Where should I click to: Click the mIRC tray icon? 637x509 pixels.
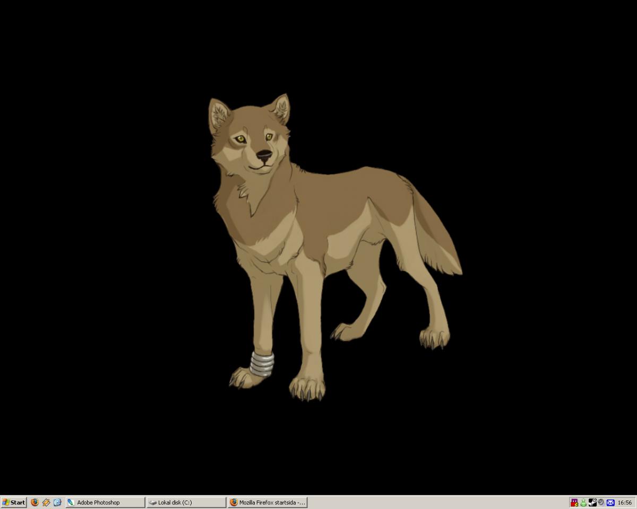click(574, 502)
